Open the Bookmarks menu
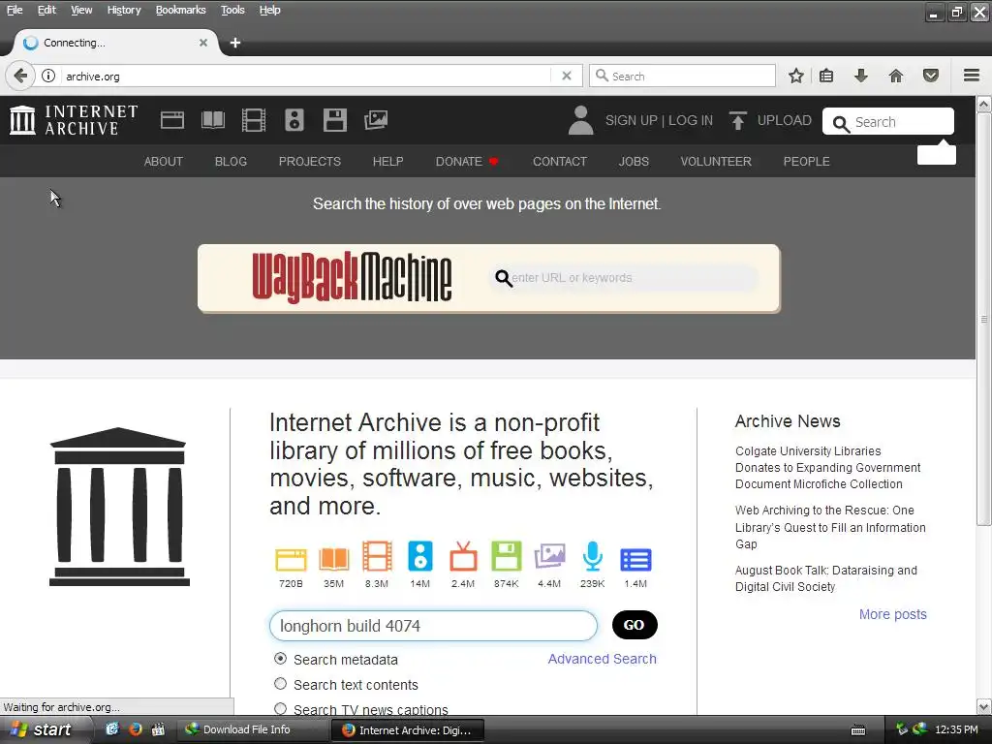Screen dimensions: 992x744 point(181,10)
